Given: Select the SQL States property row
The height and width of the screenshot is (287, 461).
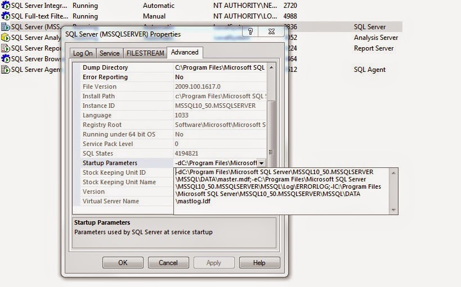Looking at the screenshot, I should (173, 153).
